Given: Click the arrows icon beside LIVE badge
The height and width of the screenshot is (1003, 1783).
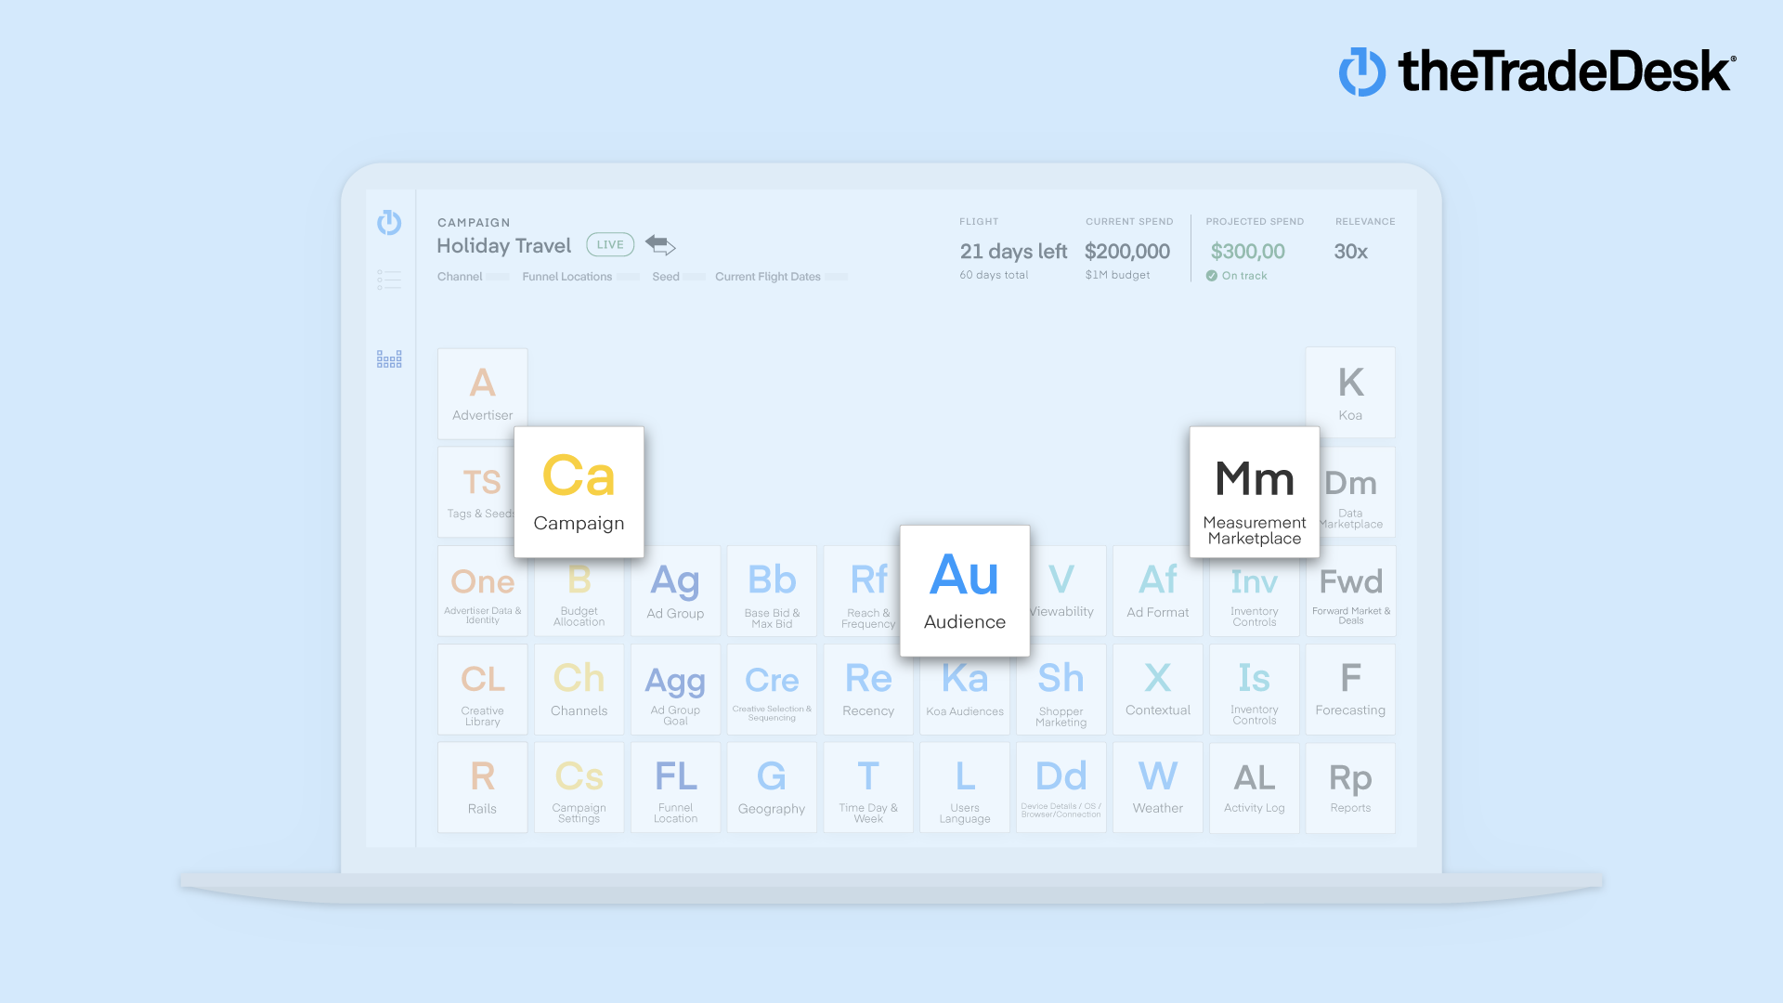Looking at the screenshot, I should click(x=660, y=244).
